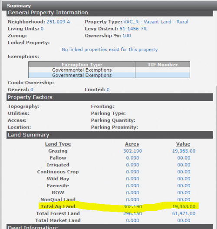Click the Property Factors section header
The width and height of the screenshot is (217, 229).
[110, 97]
